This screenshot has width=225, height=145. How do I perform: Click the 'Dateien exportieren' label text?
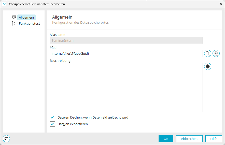pos(73,124)
